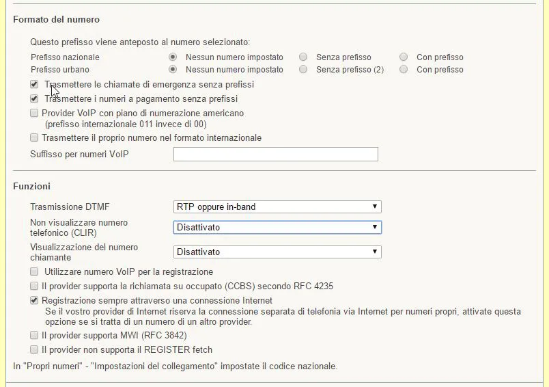Uncheck emergency calls without prefixes checkbox

[34, 85]
